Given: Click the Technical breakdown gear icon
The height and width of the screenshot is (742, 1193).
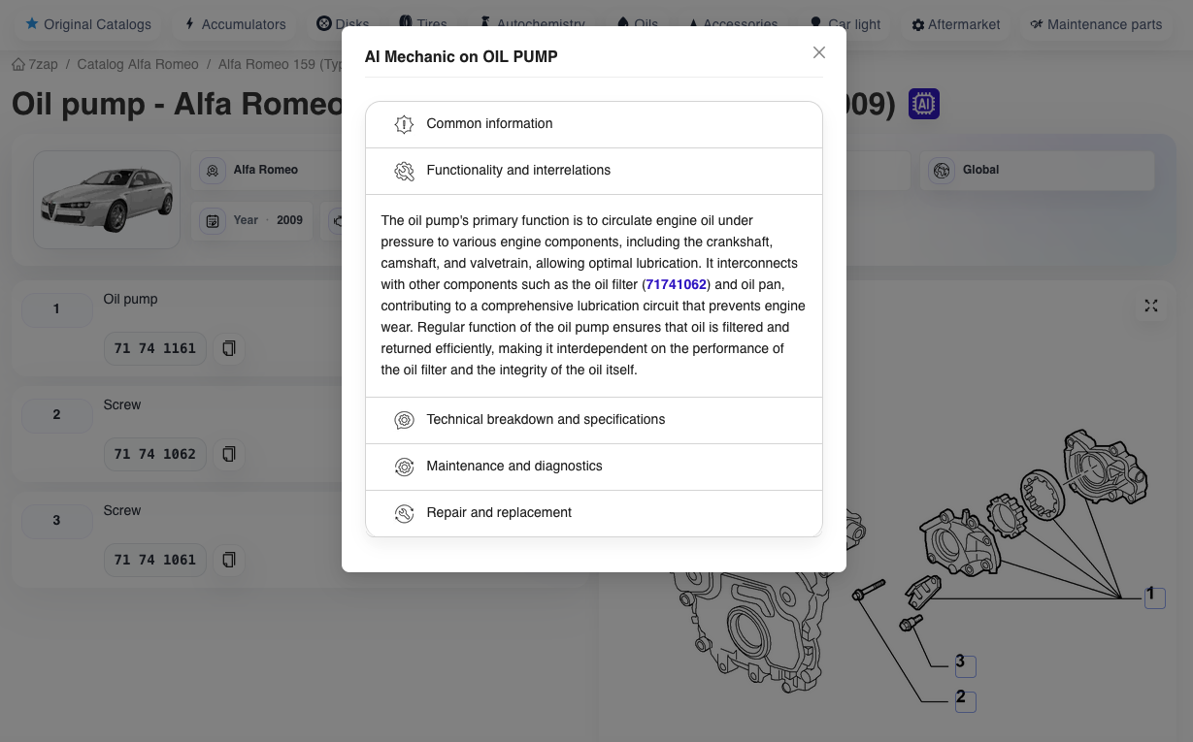Looking at the screenshot, I should tap(404, 420).
